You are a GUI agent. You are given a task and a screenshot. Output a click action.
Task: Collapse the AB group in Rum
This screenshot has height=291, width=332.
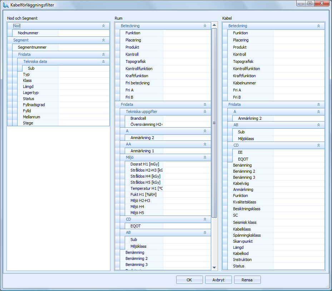point(205,232)
